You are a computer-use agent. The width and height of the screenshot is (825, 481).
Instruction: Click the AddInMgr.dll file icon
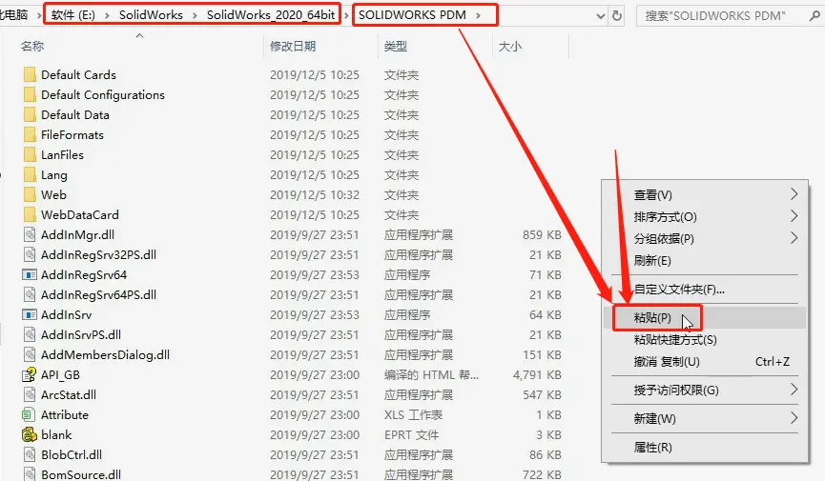[x=30, y=234]
